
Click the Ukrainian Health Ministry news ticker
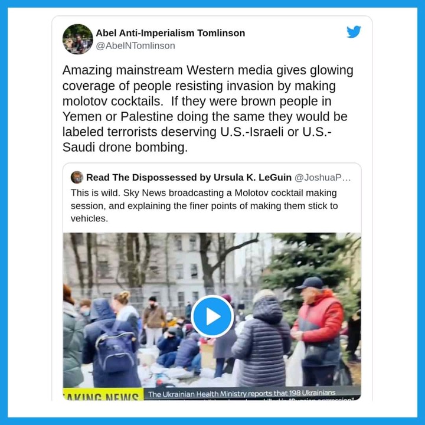(x=252, y=394)
